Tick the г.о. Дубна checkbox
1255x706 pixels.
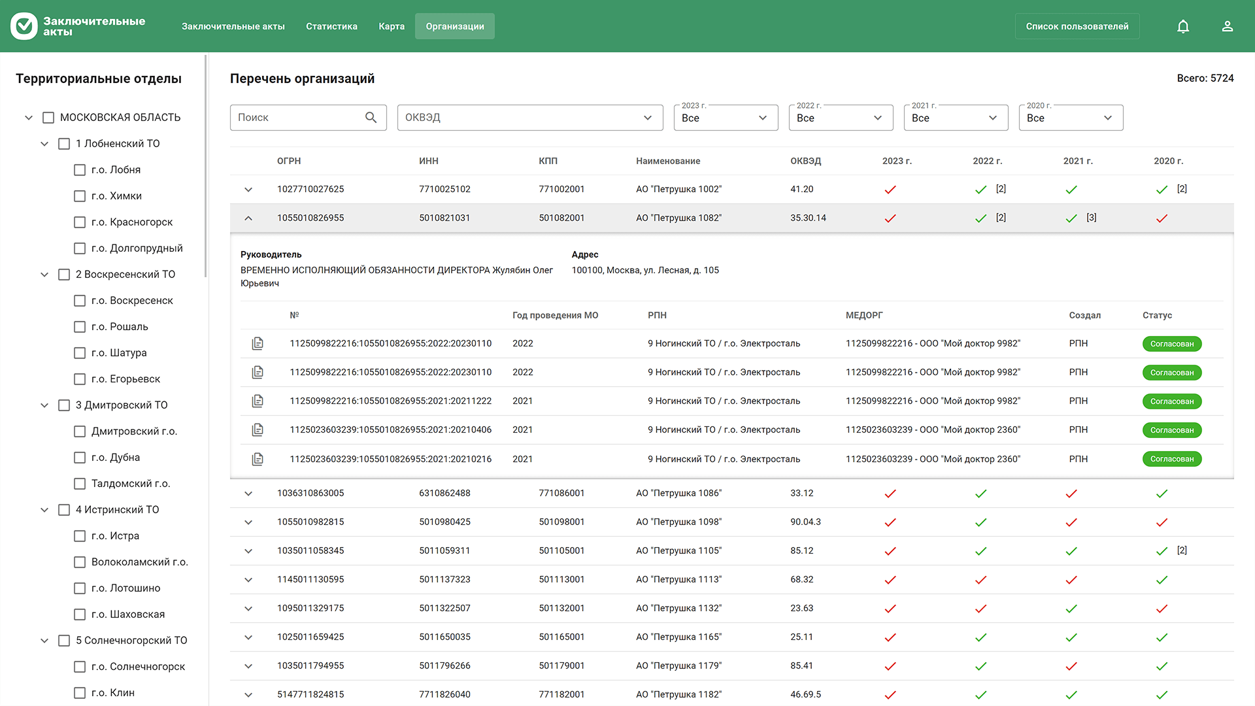click(80, 458)
